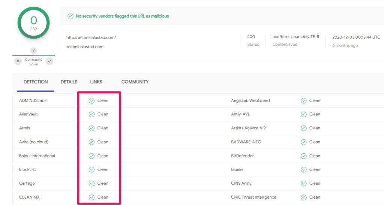Click the clean check icon for Blueliv
The width and height of the screenshot is (384, 205).
point(304,170)
